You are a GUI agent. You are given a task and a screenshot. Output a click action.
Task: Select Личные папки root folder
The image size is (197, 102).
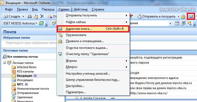[x=23, y=63]
